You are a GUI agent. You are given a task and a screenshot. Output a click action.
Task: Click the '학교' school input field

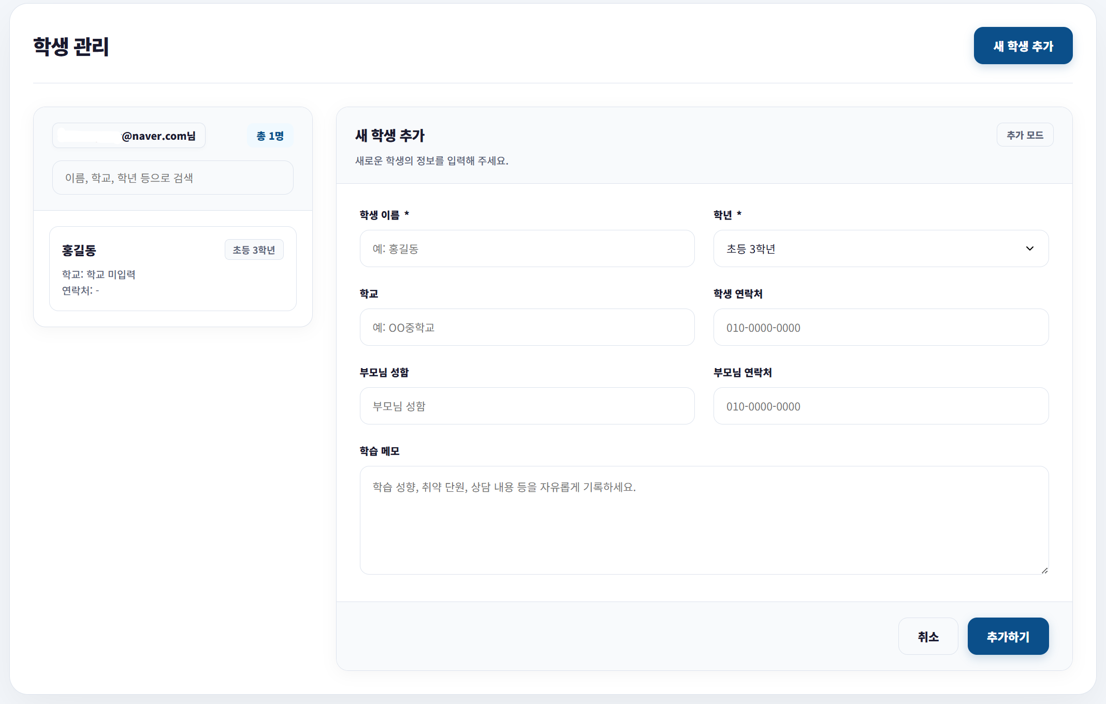coord(527,327)
